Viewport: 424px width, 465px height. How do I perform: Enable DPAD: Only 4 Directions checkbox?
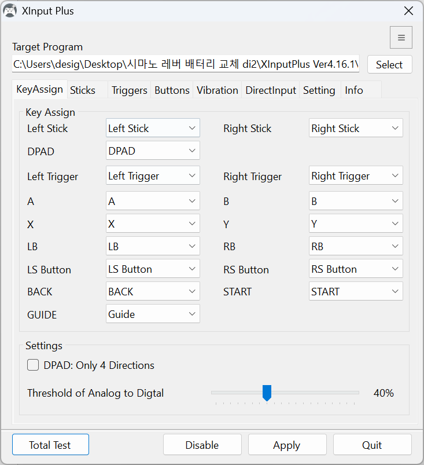[33, 365]
